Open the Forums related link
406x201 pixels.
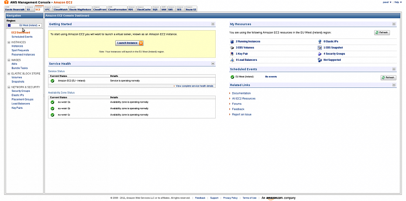[237, 104]
